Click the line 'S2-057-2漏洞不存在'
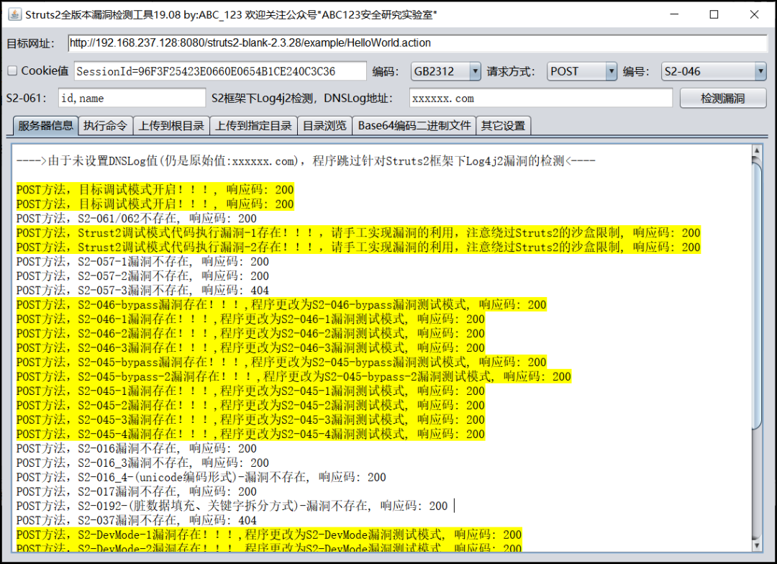 [x=142, y=276]
